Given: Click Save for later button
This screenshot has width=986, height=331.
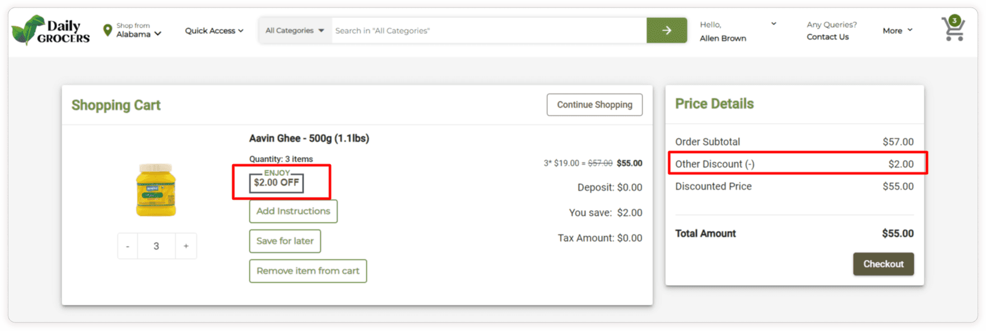Looking at the screenshot, I should (x=285, y=241).
